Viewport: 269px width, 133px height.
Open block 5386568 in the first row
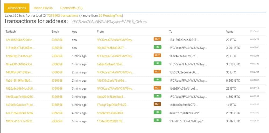tap(57, 40)
